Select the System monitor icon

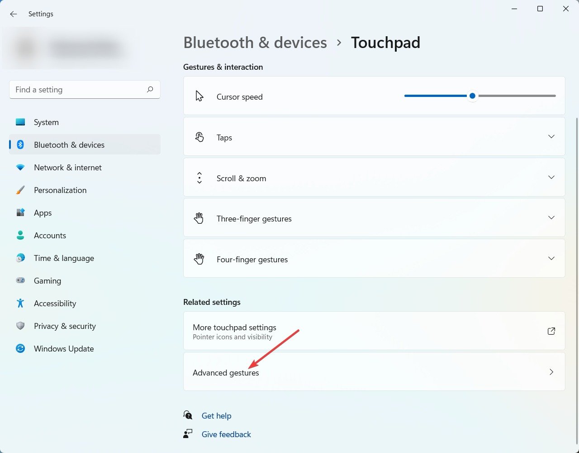pyautogui.click(x=20, y=122)
